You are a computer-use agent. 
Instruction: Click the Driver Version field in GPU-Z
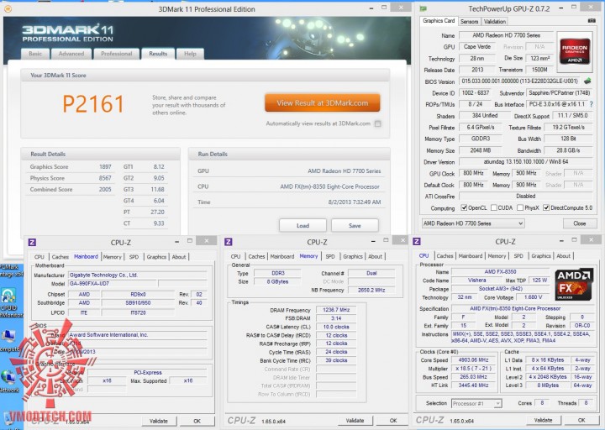click(x=525, y=162)
